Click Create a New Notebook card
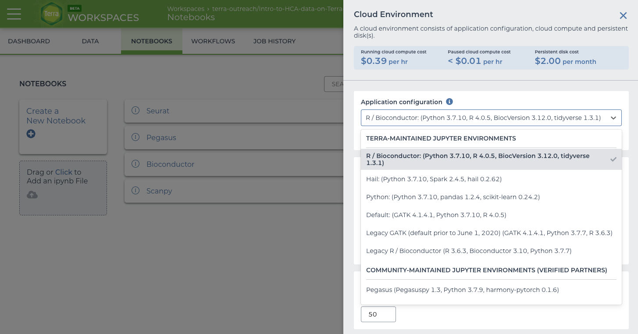638x334 pixels. (x=63, y=127)
